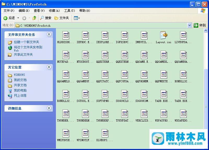209x150 pixels.
Task: Select the THUNDERP file icon
Action: tap(105, 114)
